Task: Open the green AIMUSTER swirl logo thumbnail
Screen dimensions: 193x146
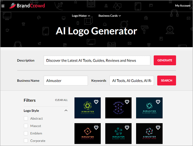Action: tap(87, 108)
